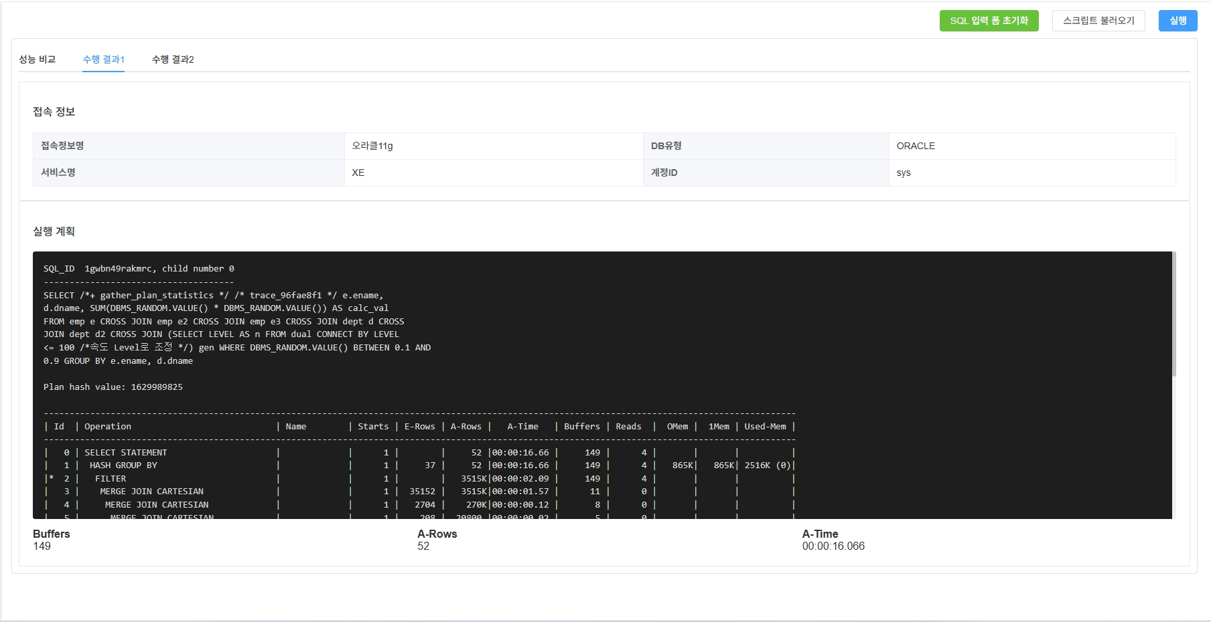This screenshot has height=622, width=1211.
Task: Click the sys account ID value
Action: coord(904,173)
